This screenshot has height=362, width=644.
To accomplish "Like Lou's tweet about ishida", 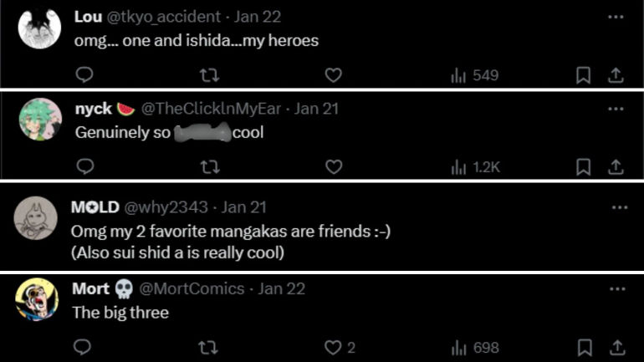I will coord(333,75).
